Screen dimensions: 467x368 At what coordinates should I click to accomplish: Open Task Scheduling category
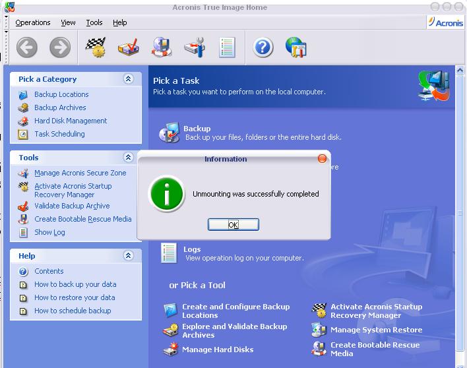(59, 134)
